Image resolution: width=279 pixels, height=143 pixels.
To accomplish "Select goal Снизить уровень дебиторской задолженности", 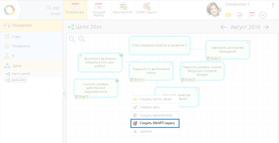I will click(96, 88).
